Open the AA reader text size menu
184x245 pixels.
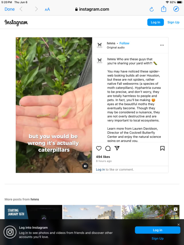[47, 9]
